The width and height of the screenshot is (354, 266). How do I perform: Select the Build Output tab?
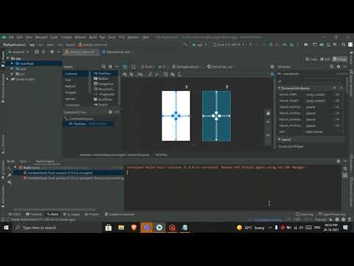[45, 161]
